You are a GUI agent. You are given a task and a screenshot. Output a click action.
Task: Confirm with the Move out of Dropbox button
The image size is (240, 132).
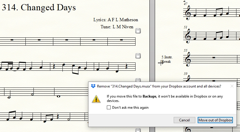tap(215, 120)
